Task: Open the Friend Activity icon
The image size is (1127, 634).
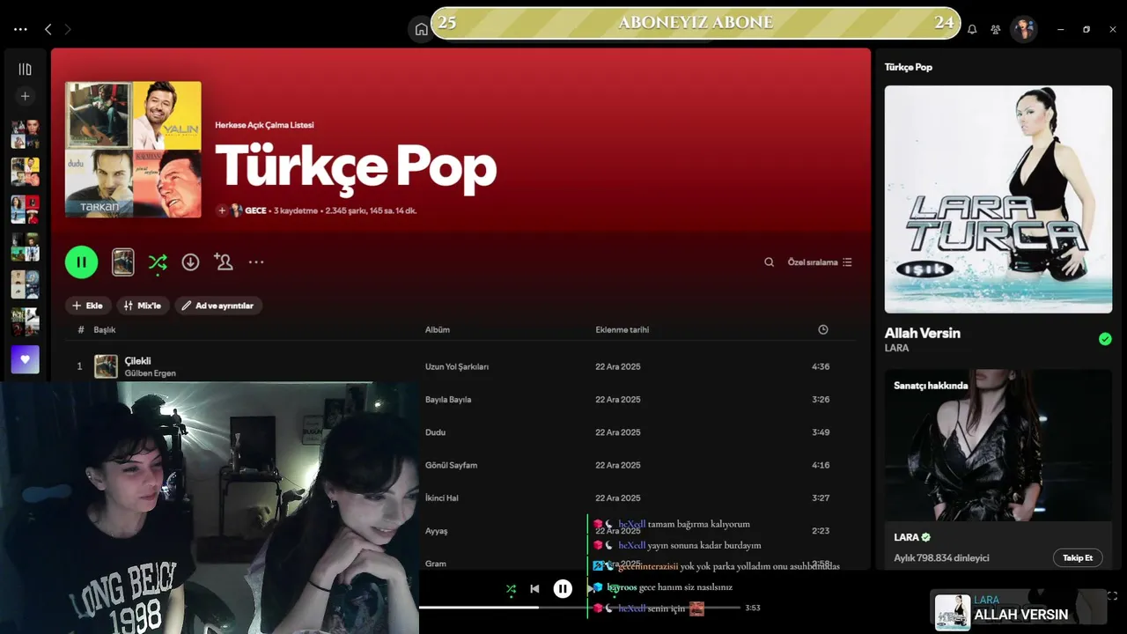Action: coord(995,29)
